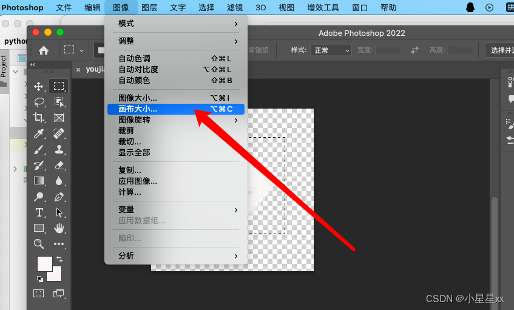Click the 高度 input field
The height and width of the screenshot is (310, 514).
460,50
